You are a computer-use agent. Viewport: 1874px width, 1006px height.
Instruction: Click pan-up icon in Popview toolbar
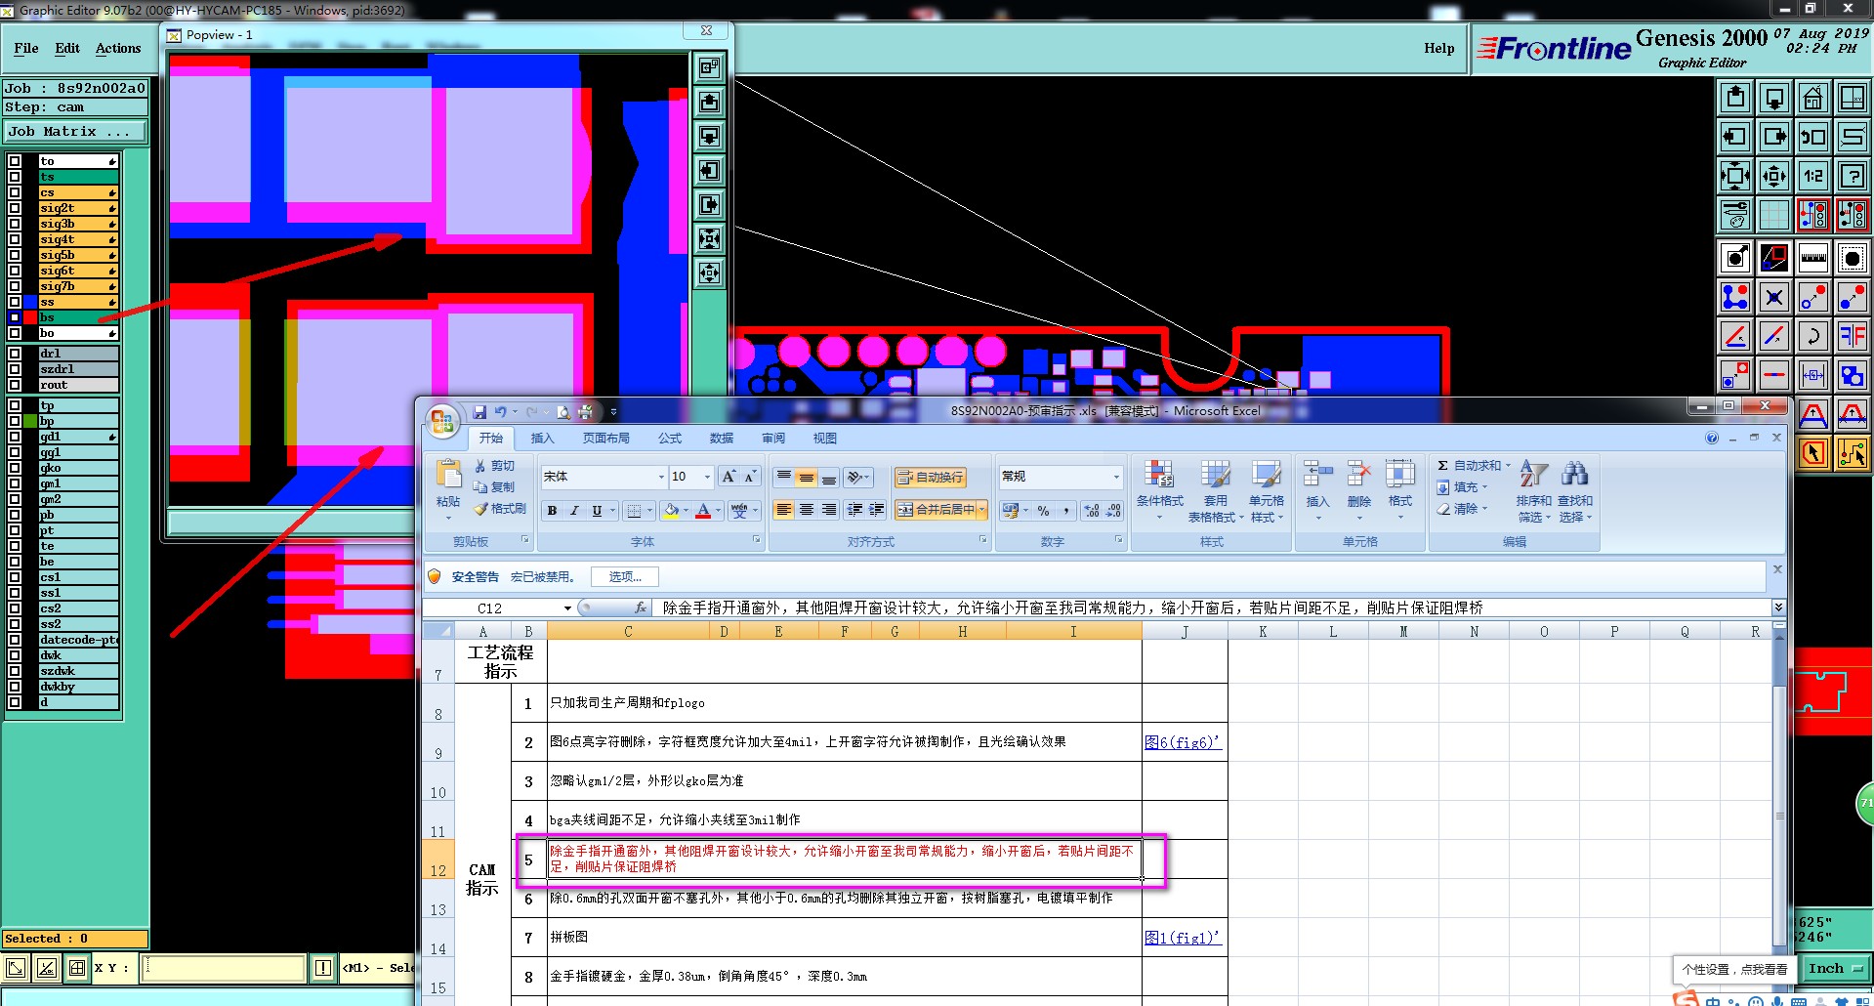click(709, 102)
